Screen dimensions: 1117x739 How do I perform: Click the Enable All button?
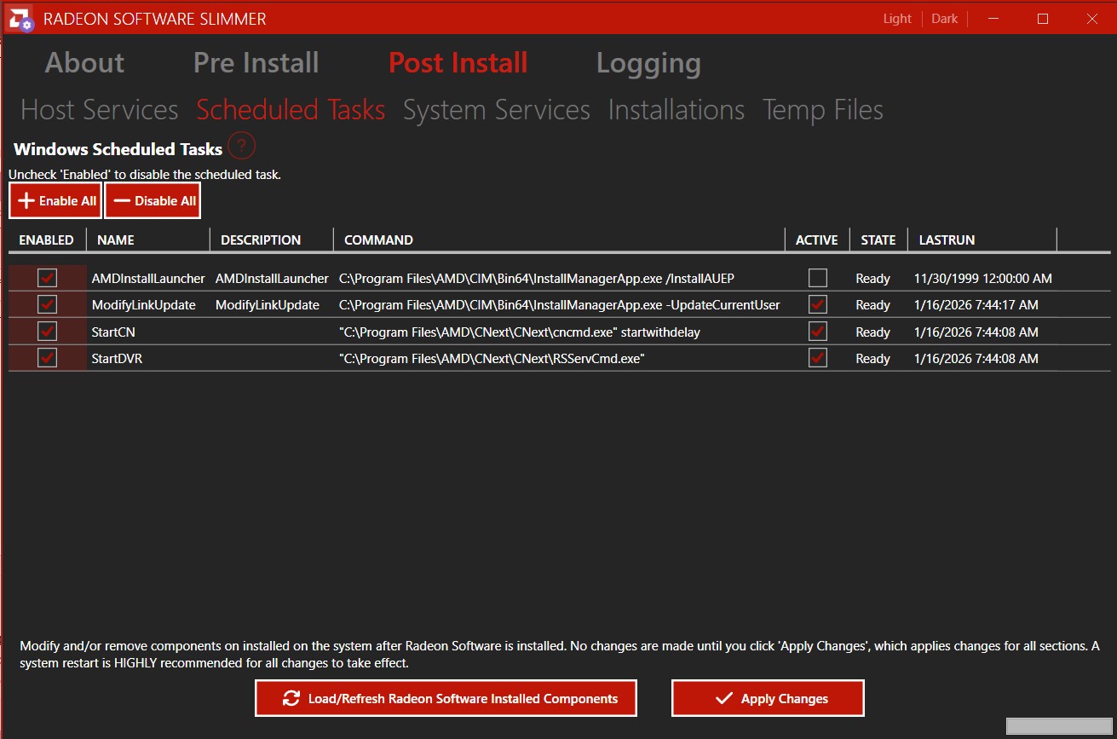click(55, 201)
